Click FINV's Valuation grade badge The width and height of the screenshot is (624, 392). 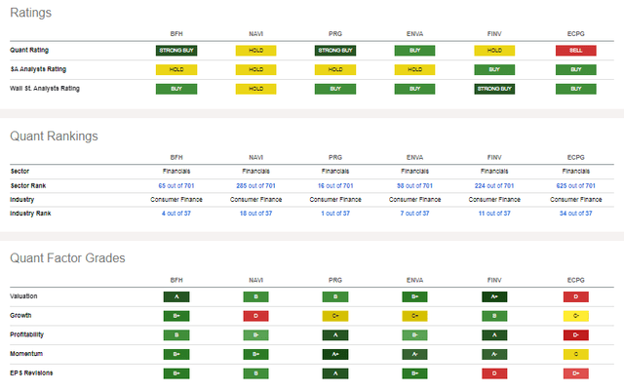pyautogui.click(x=494, y=296)
